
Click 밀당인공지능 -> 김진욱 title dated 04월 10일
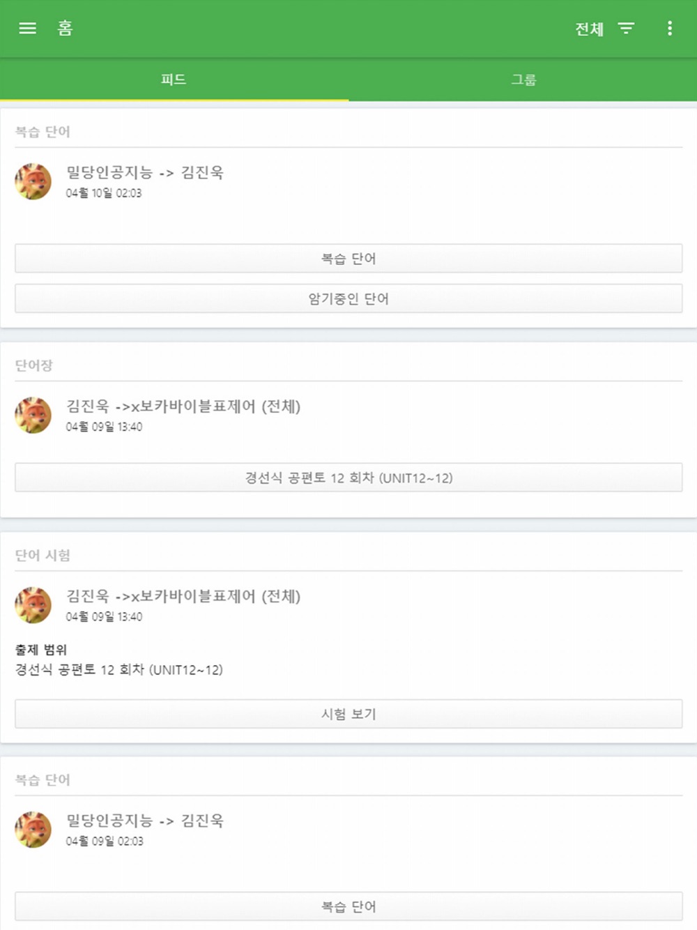(x=145, y=172)
